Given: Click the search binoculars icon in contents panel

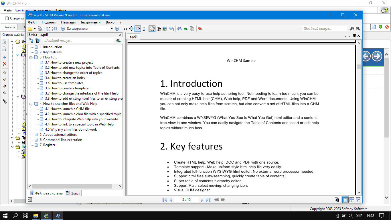Looking at the screenshot, I should point(119,41).
